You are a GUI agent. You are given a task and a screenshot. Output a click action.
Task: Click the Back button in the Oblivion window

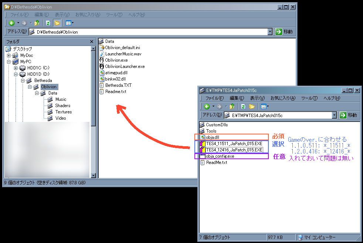[11, 23]
